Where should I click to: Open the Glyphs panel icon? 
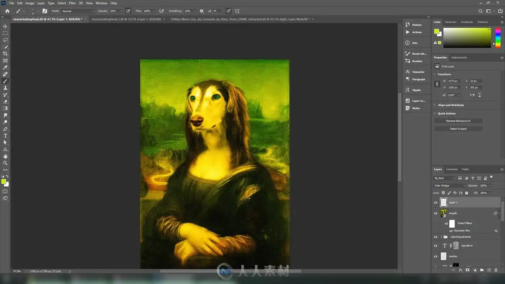(407, 90)
